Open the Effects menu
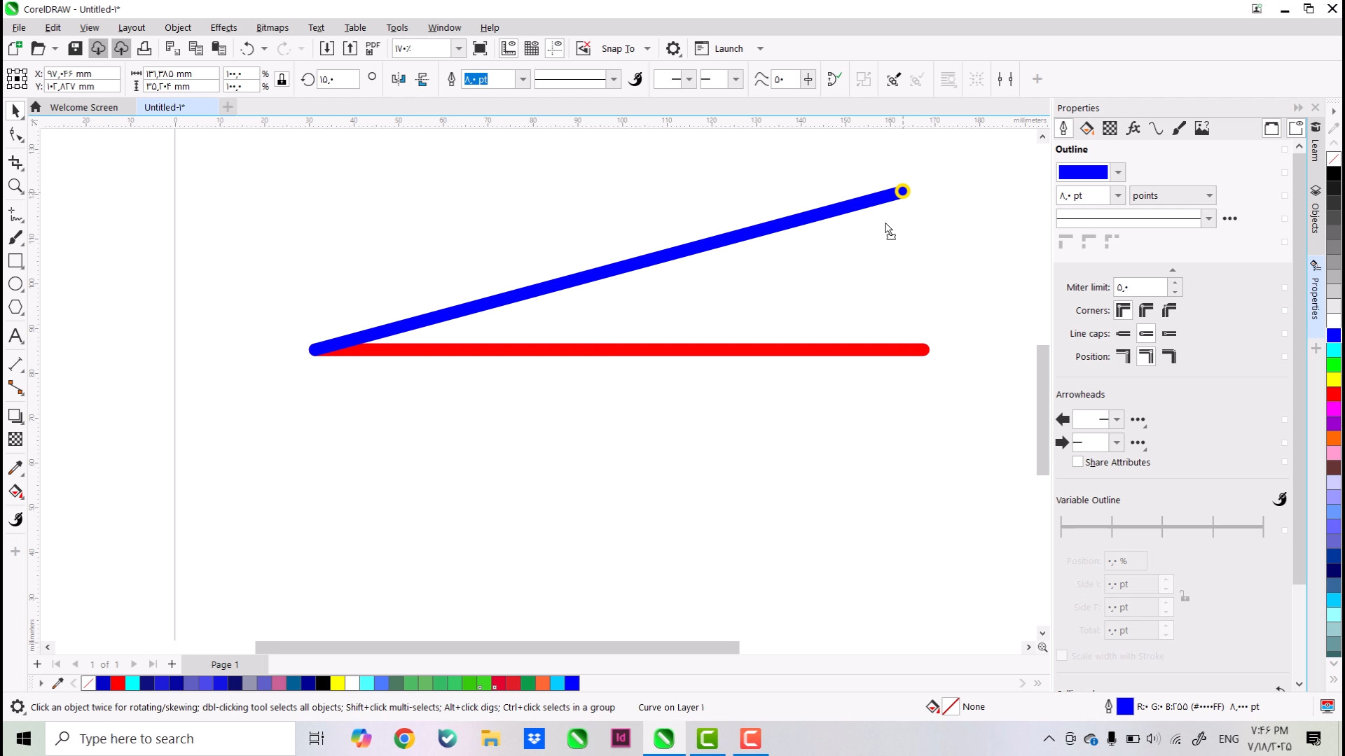This screenshot has height=756, width=1345. [223, 27]
